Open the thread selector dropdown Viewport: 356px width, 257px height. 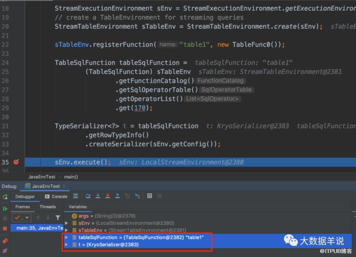pyautogui.click(x=22, y=218)
